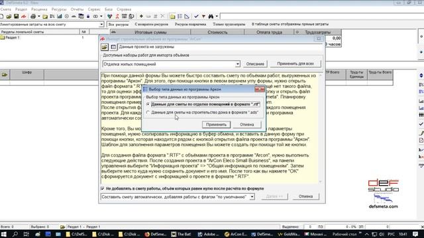
Task: Click the red ArCon import icon in the toolbar
Action: point(24,17)
